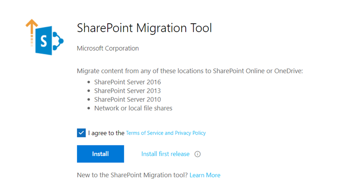Click New to the SharePoint Migration tool text
338x195 pixels.
pos(132,175)
